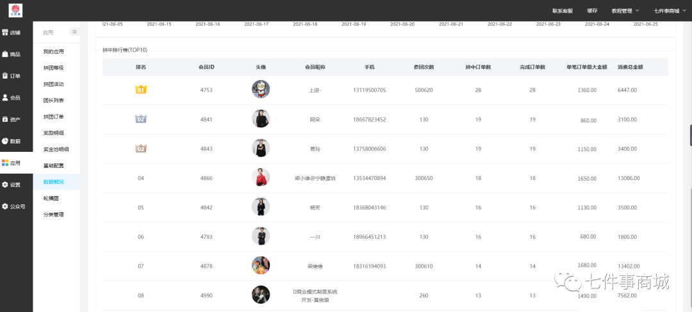Click avatar of member 4753 上进-
Screen dimensions: 692x312
(261, 89)
